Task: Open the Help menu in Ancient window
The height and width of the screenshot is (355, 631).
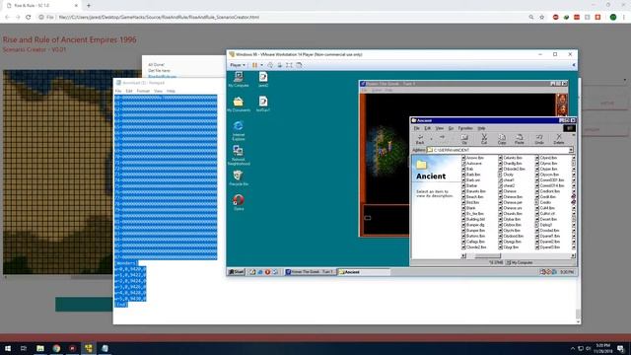Action: (x=481, y=128)
